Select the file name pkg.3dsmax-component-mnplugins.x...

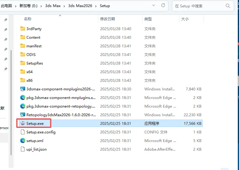coord(61,97)
